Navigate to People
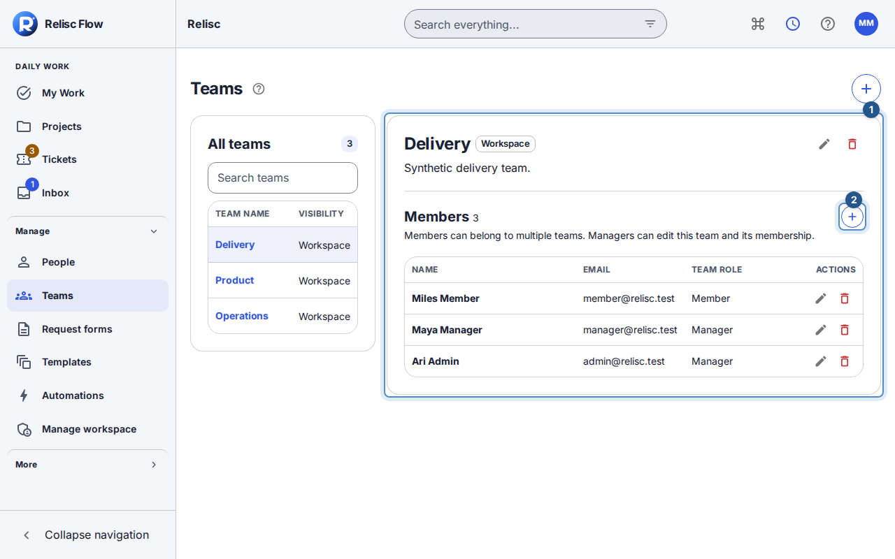 [x=87, y=262]
